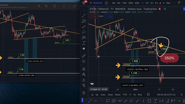This screenshot has height=104, width=185.
Task: Click the 06:34:39 (UTC+3) timezone clock
Action: [x=166, y=95]
